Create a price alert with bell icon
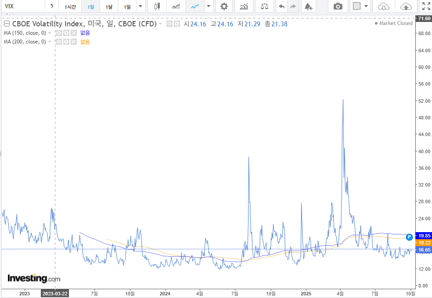Viewport: 432px width, 298px height. tap(308, 6)
